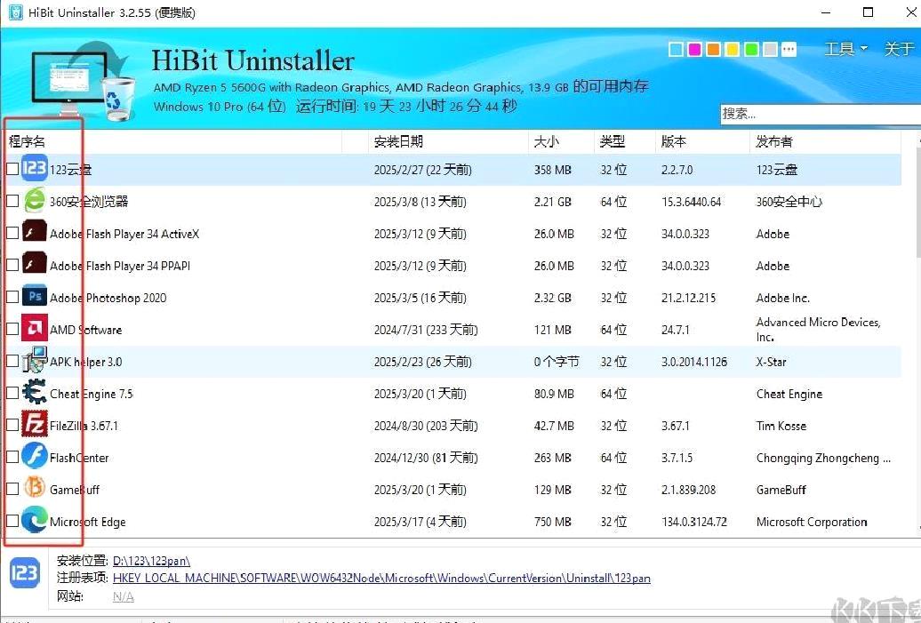
Task: Click the GameBuff icon
Action: 35,488
